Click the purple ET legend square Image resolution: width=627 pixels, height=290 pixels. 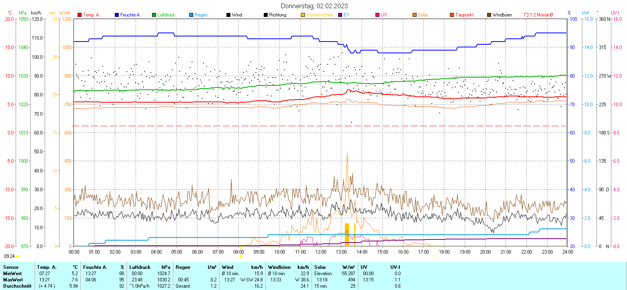pos(340,15)
